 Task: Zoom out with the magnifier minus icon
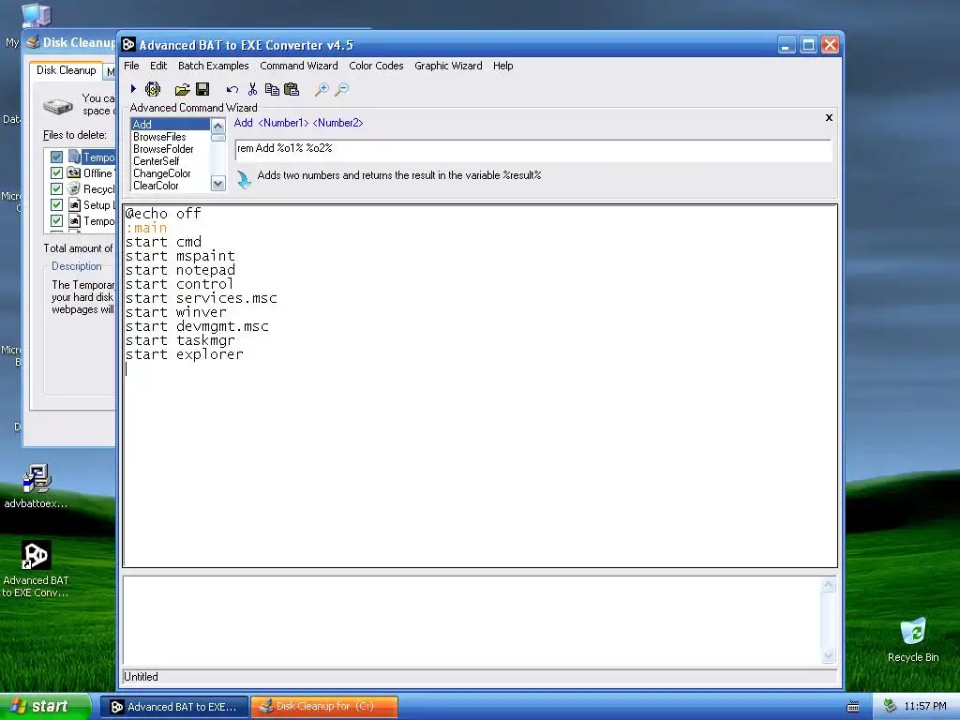pyautogui.click(x=341, y=89)
